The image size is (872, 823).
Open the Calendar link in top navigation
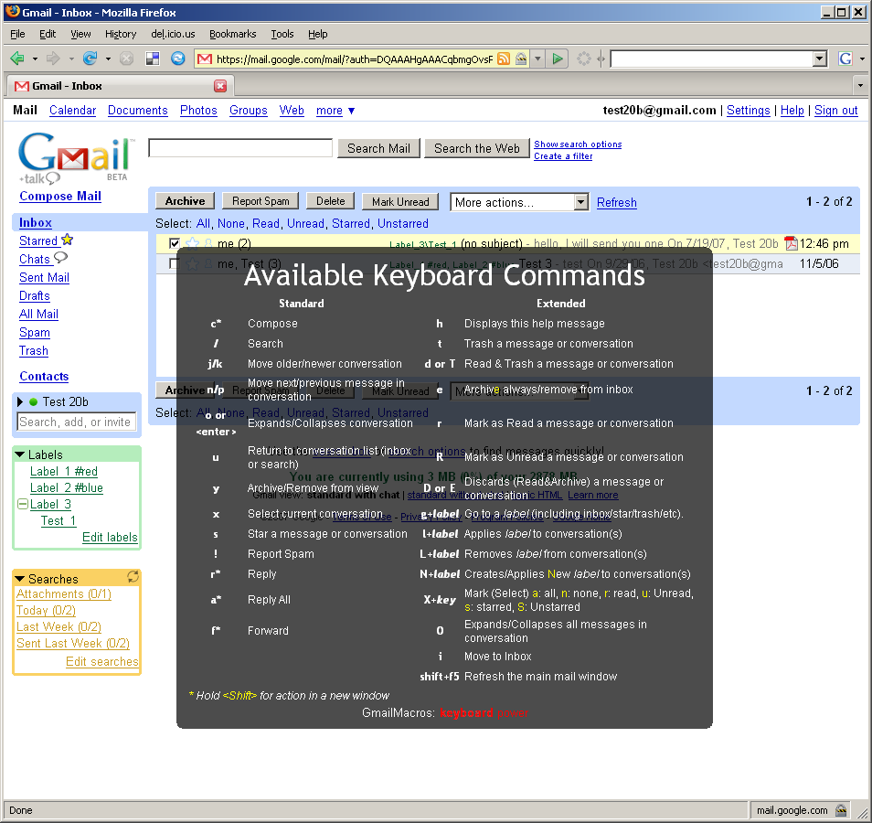(x=72, y=110)
